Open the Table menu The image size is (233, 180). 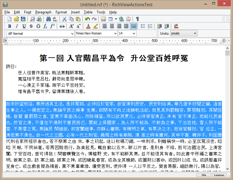click(x=88, y=12)
